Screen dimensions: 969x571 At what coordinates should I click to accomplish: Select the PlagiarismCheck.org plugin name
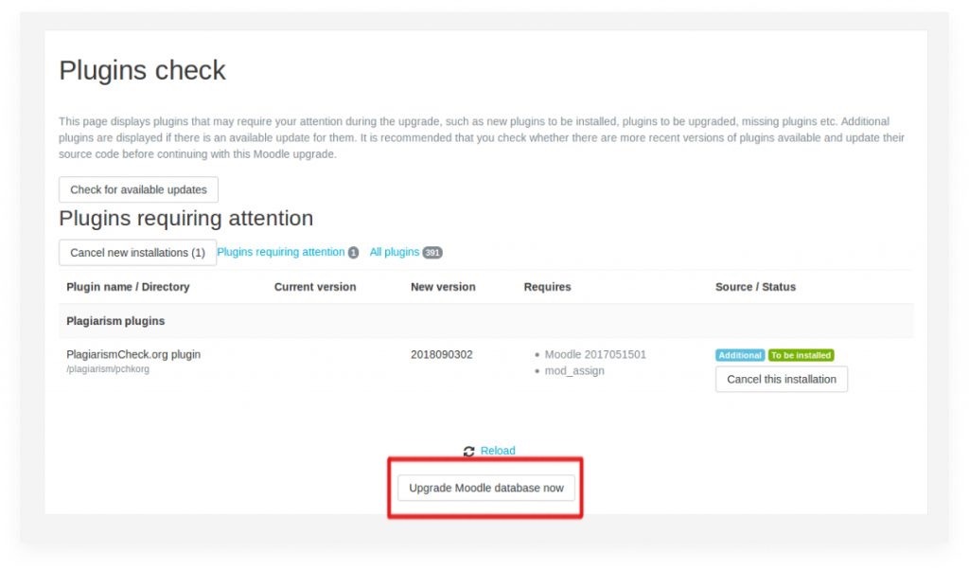pos(133,354)
